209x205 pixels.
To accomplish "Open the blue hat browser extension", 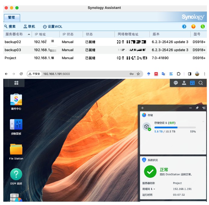I will coord(149,74).
